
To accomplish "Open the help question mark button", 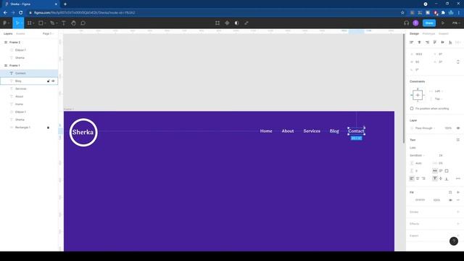I will click(x=454, y=241).
